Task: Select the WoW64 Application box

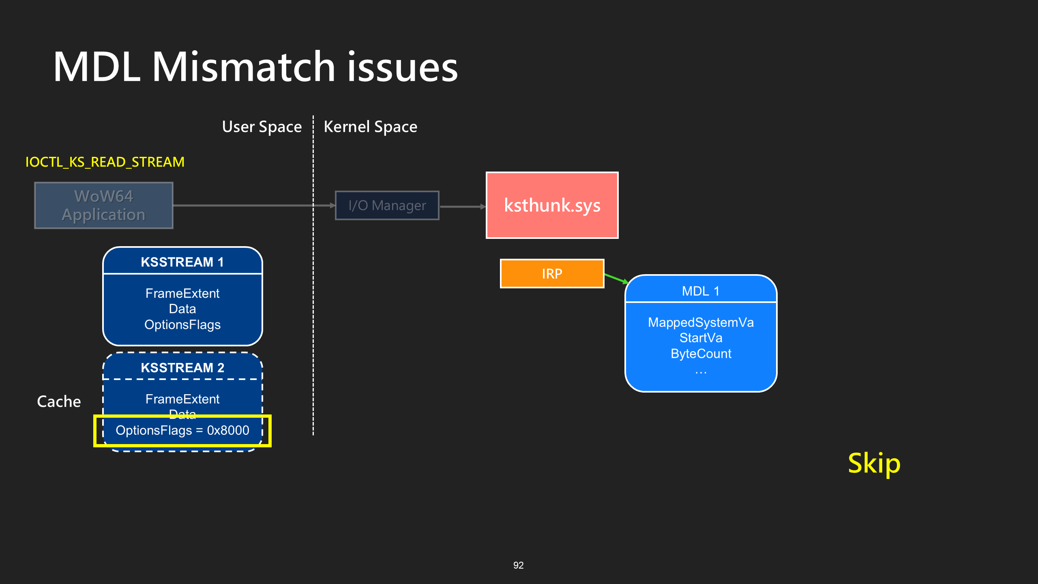Action: [104, 205]
